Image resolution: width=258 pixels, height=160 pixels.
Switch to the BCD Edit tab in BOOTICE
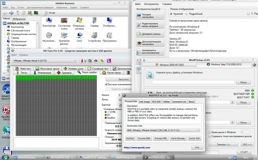tap(156, 102)
